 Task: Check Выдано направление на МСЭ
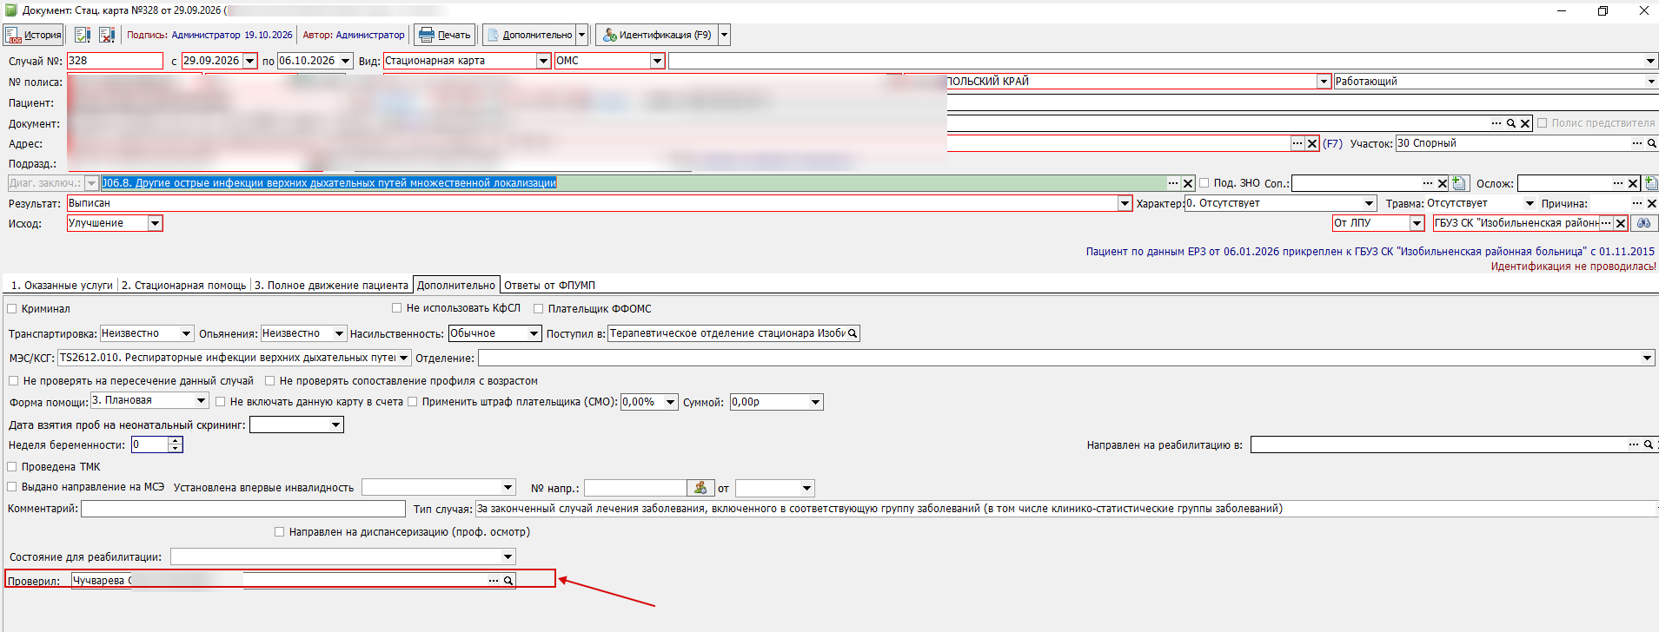coord(12,487)
